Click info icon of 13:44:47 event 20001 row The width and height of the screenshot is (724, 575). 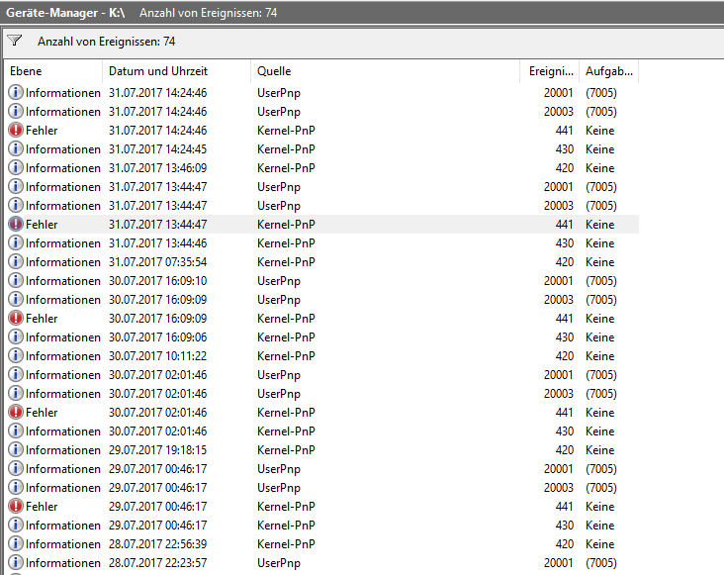pos(16,187)
